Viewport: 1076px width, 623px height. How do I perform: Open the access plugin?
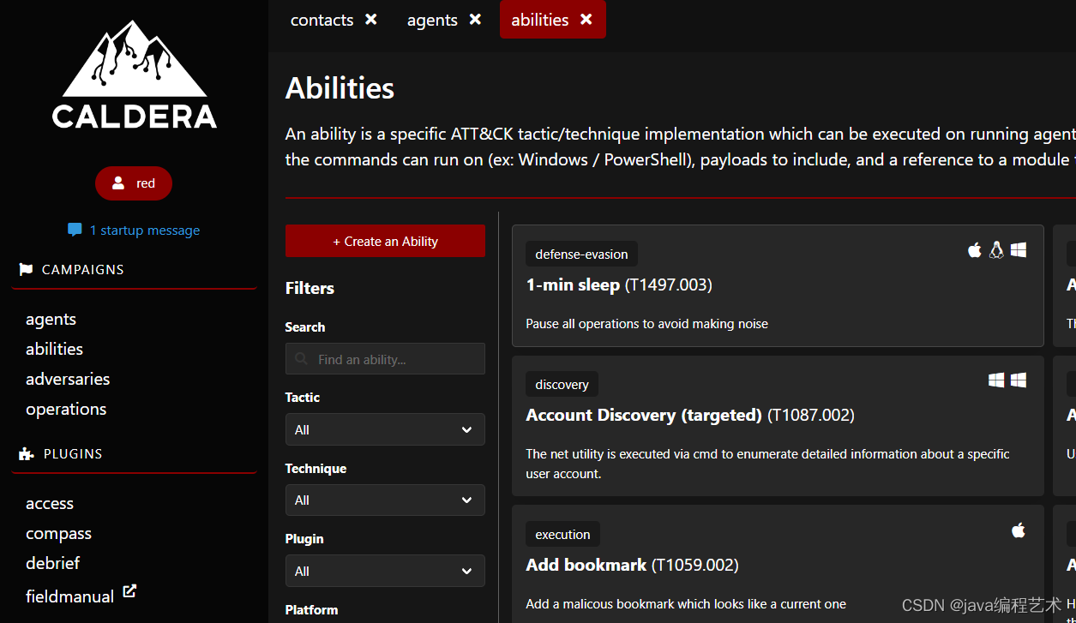coord(50,503)
